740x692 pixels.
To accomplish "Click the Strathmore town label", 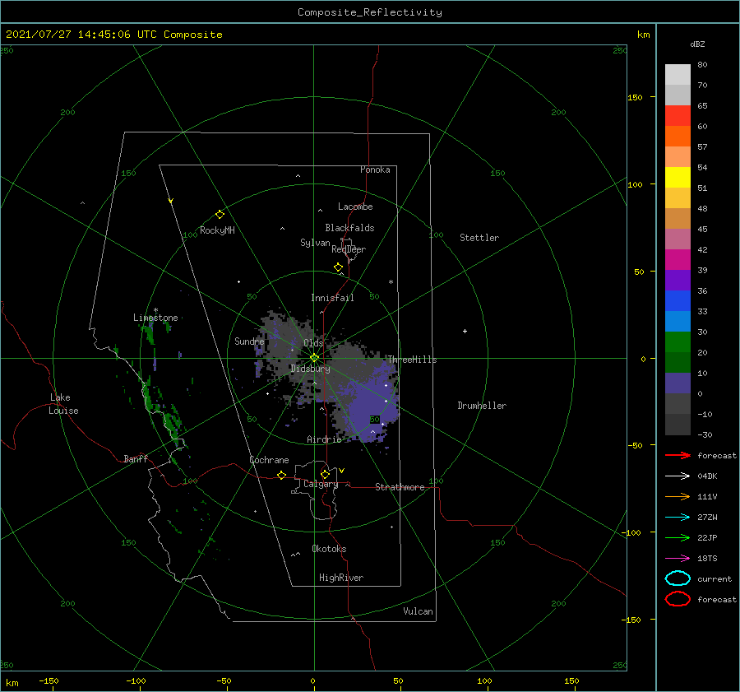I will (x=400, y=487).
